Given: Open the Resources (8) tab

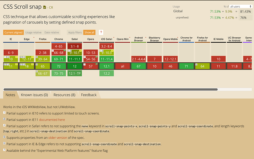Looking at the screenshot, I should click(x=64, y=95).
